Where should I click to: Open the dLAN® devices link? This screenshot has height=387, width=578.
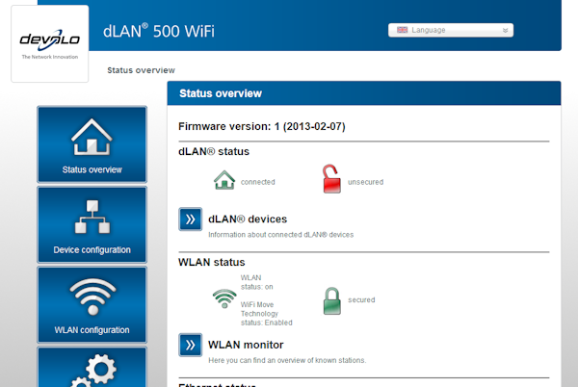(x=248, y=219)
